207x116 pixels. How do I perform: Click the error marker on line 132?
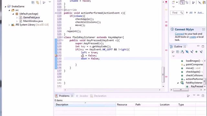click(x=56, y=56)
